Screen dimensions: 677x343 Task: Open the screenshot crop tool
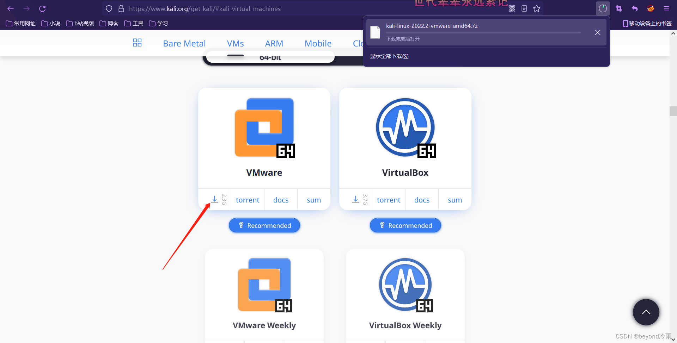coord(619,9)
